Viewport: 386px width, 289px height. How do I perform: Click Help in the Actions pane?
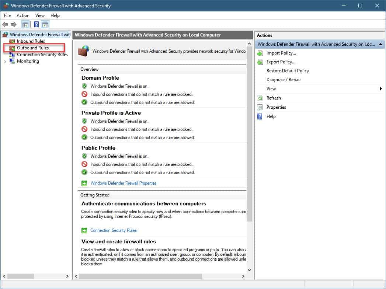[271, 116]
